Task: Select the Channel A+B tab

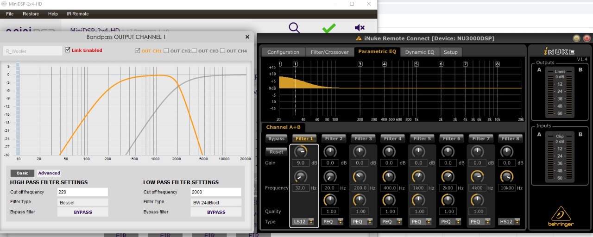Action: click(283, 127)
